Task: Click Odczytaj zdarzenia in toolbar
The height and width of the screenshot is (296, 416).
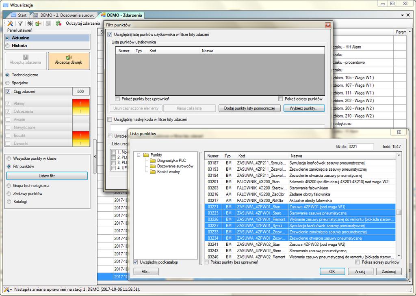Action: (83, 23)
